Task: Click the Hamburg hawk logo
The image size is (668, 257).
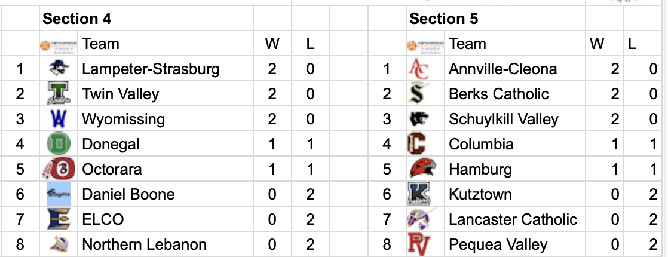Action: click(424, 169)
